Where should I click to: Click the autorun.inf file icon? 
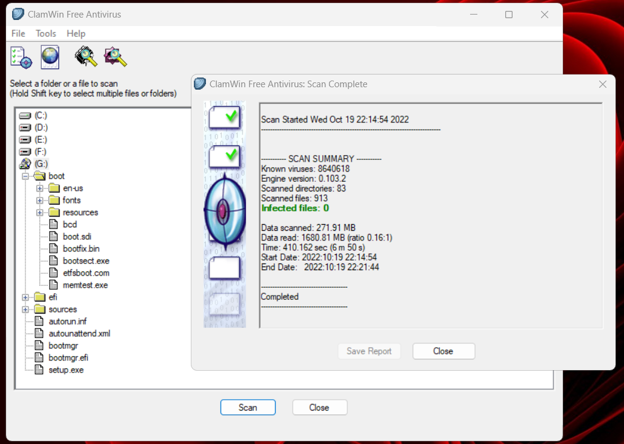(39, 322)
